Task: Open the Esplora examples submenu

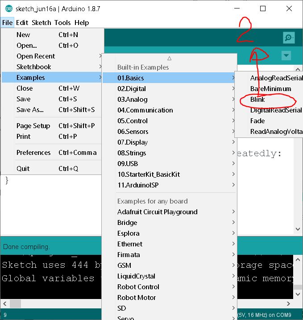Action: [170, 233]
